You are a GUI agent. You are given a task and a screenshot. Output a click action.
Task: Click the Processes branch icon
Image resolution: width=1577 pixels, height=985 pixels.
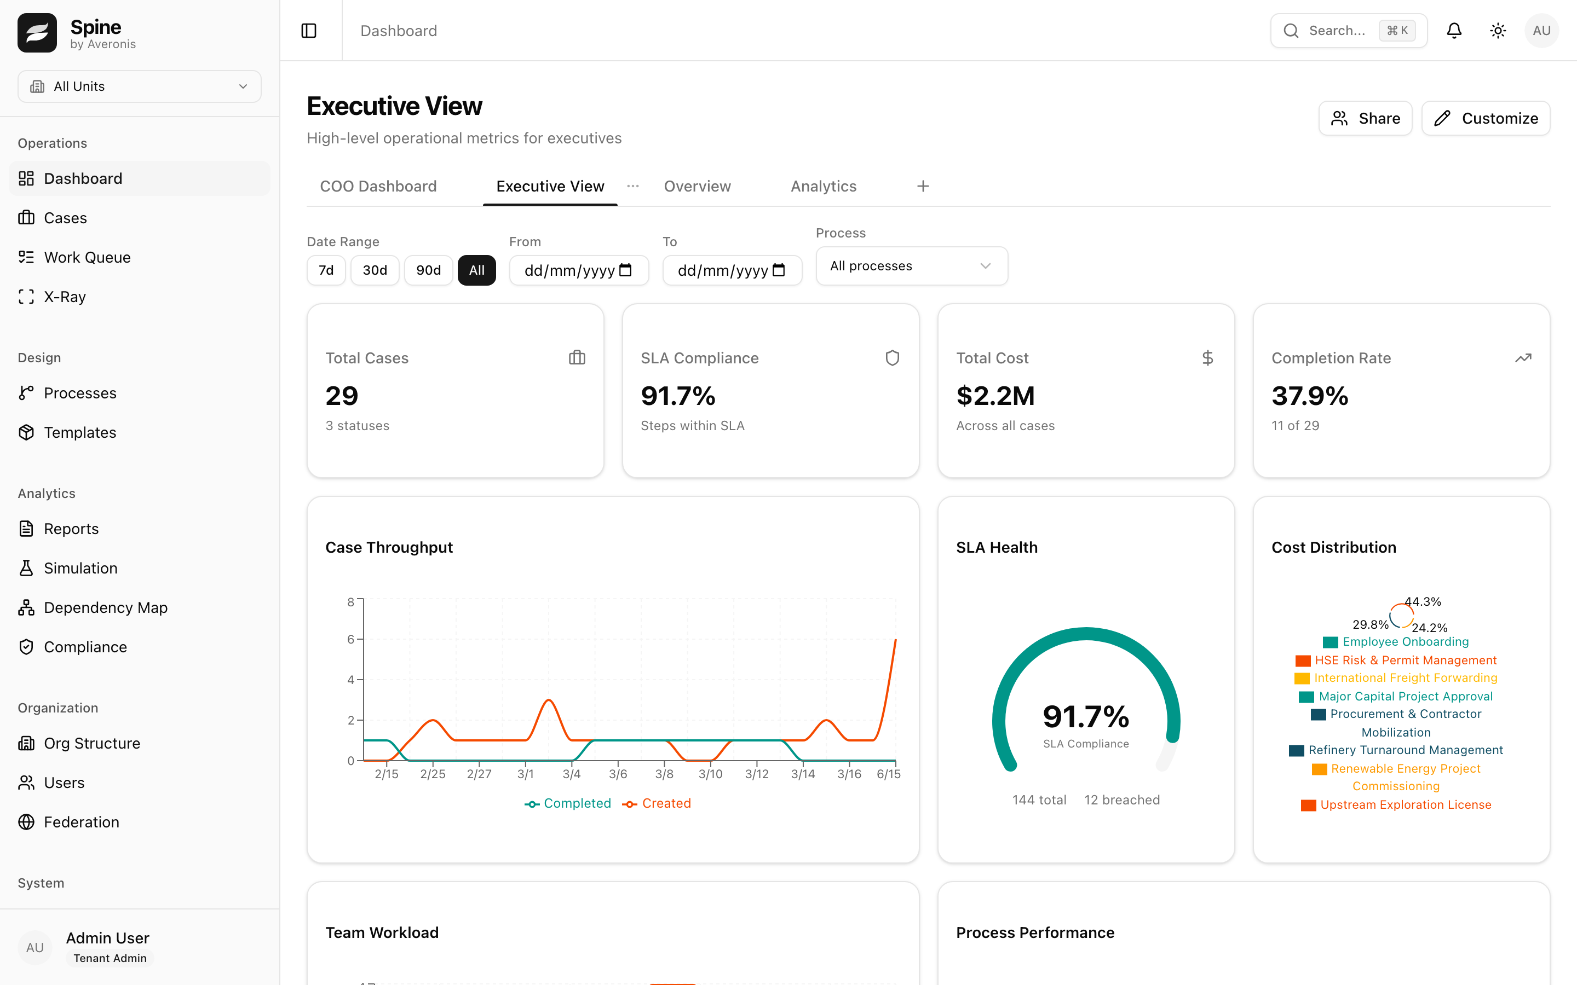point(26,393)
